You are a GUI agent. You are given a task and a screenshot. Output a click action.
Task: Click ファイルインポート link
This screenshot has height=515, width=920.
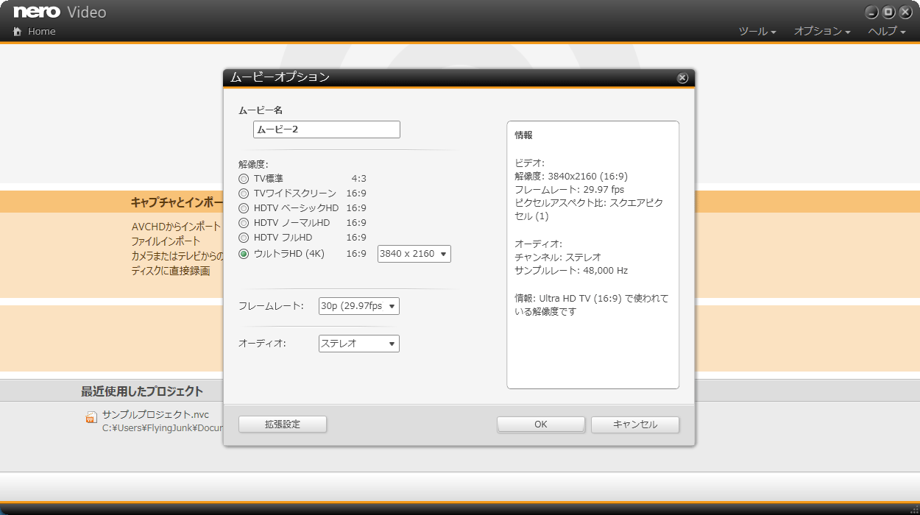(166, 241)
